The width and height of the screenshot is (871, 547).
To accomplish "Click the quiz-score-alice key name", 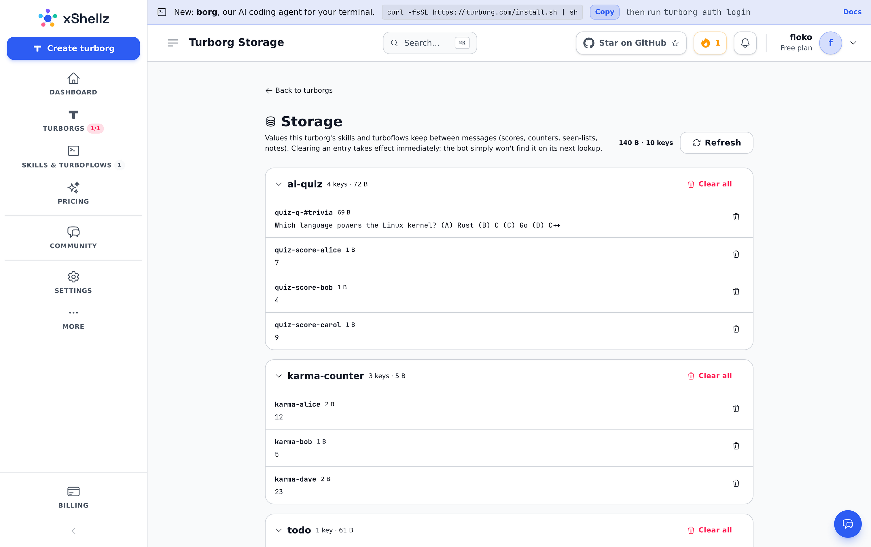I will (308, 250).
